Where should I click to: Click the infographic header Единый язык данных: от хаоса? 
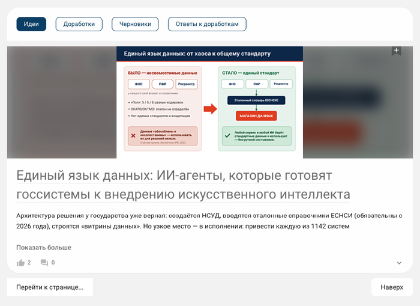[197, 54]
